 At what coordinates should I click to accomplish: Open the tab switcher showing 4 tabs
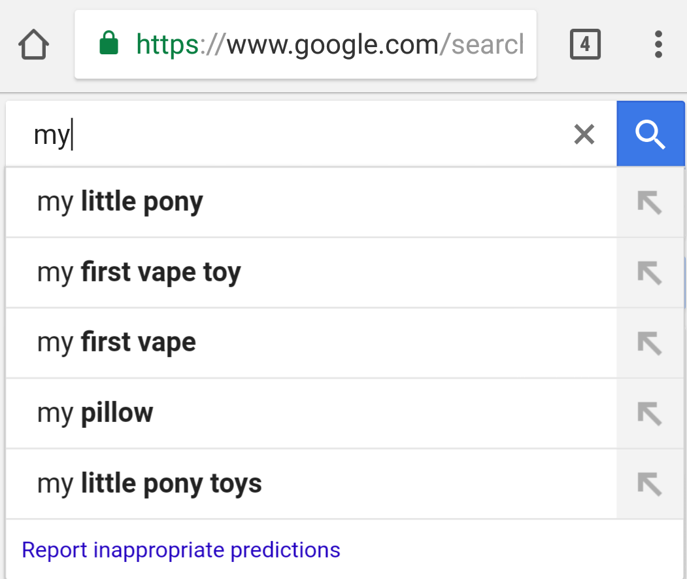[x=584, y=44]
